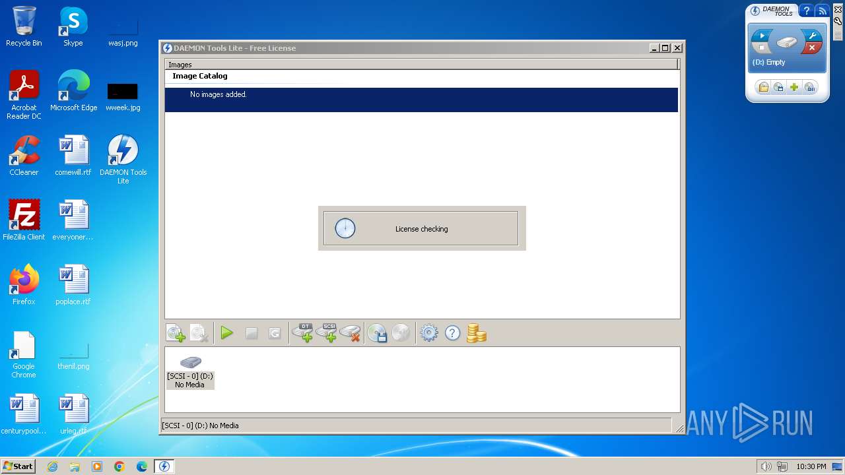
Task: Click the network tray icon
Action: 782,466
